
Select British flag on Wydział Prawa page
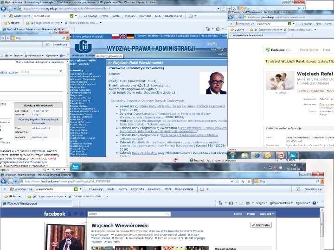pos(122,37)
